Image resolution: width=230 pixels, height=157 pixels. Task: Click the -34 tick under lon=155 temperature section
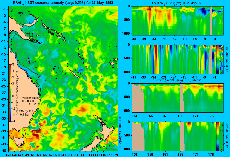[x=154, y=39]
